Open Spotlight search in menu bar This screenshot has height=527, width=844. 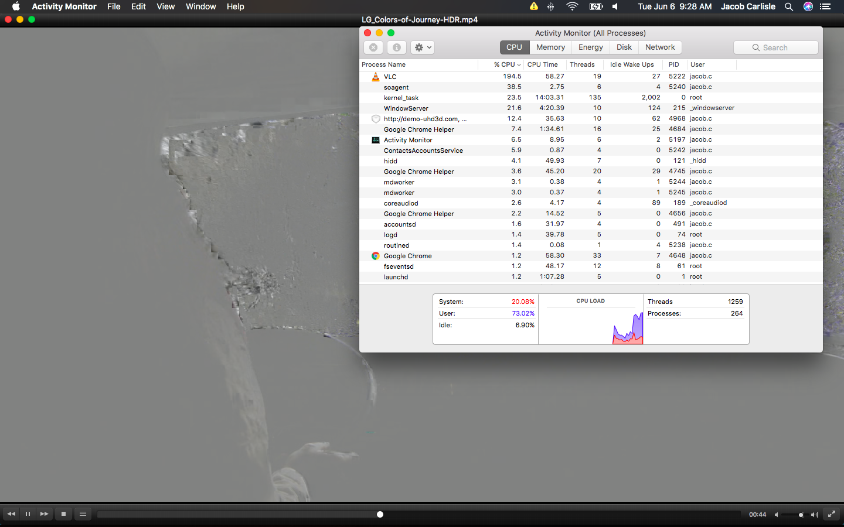click(789, 6)
